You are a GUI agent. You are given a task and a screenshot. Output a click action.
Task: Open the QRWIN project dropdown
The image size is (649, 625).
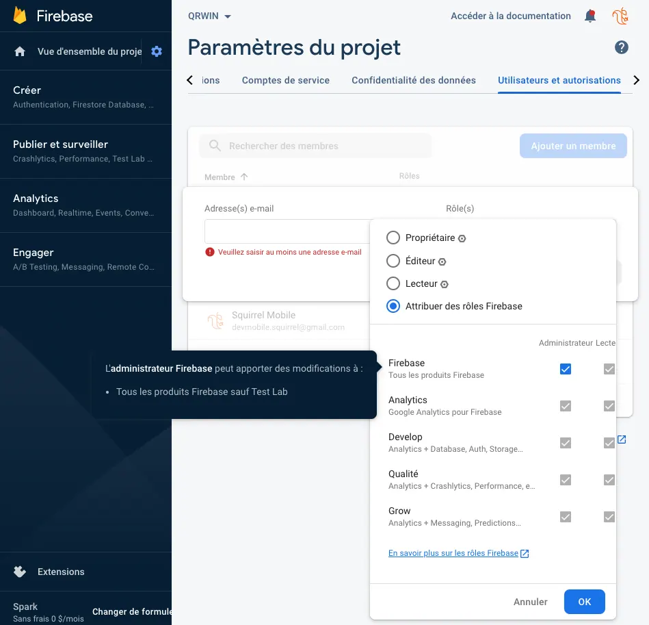click(209, 16)
